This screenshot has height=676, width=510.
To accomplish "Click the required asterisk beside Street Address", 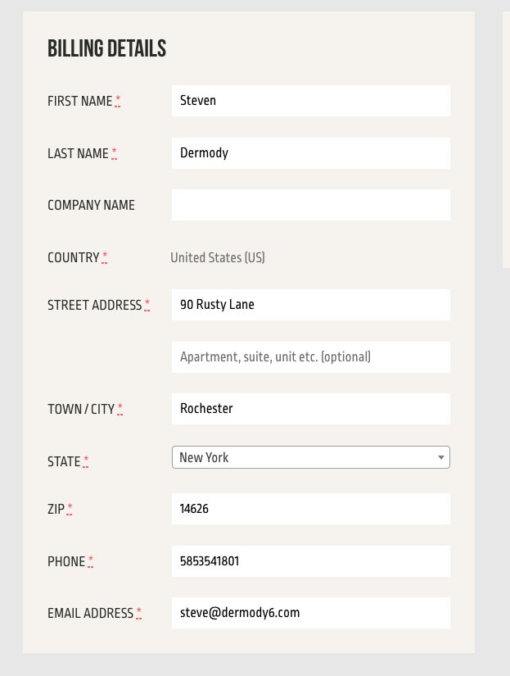I will (x=147, y=304).
